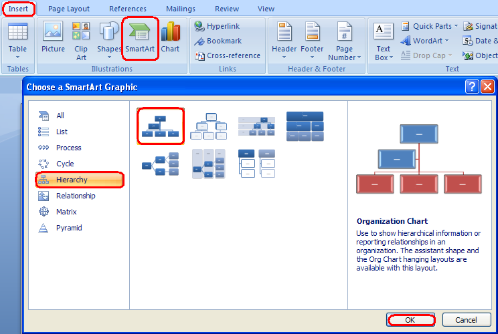The image size is (498, 334).
Task: Insert Date & Time
Action: pyautogui.click(x=480, y=41)
